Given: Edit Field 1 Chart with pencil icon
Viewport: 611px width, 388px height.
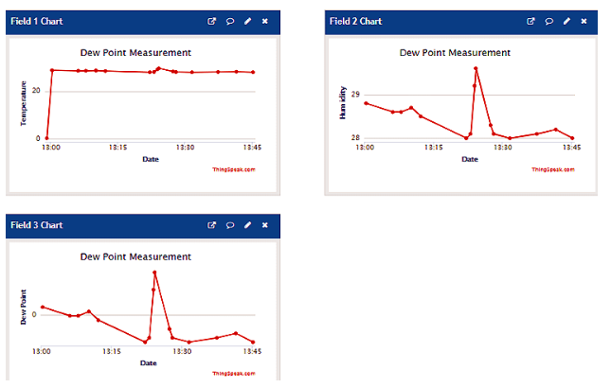Looking at the screenshot, I should [x=247, y=21].
